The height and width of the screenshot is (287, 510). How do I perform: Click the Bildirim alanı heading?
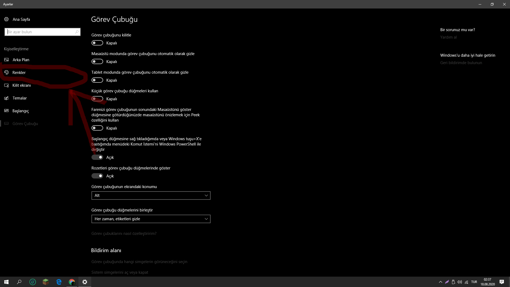tap(106, 250)
